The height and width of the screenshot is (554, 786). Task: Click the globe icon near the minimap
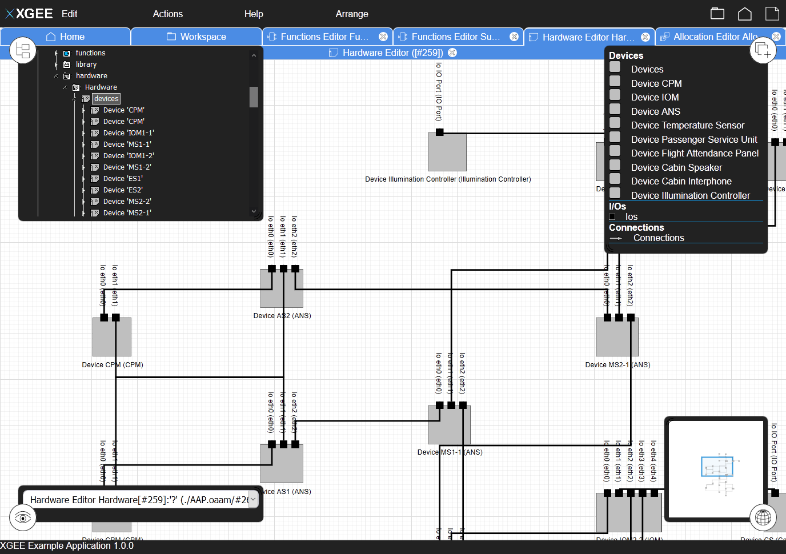(x=763, y=517)
